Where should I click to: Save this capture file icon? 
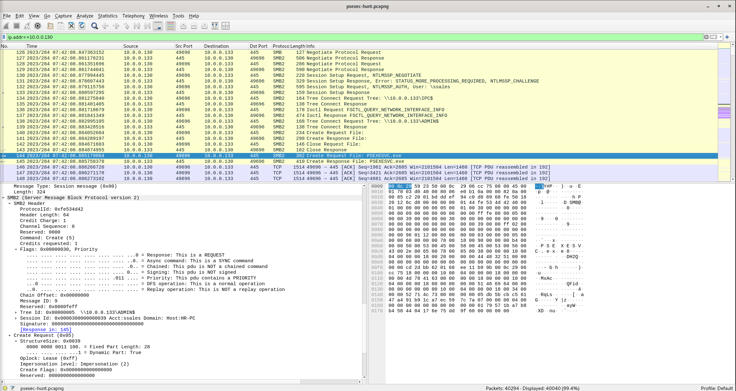click(61, 26)
